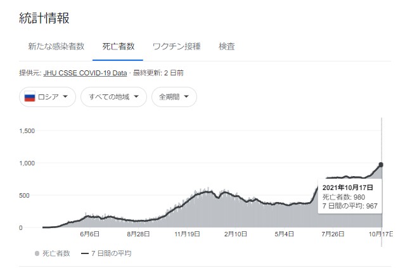Click the gray 死亡者数 legend dot

tap(37, 253)
